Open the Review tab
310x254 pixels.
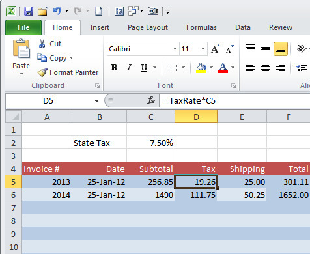pos(281,27)
